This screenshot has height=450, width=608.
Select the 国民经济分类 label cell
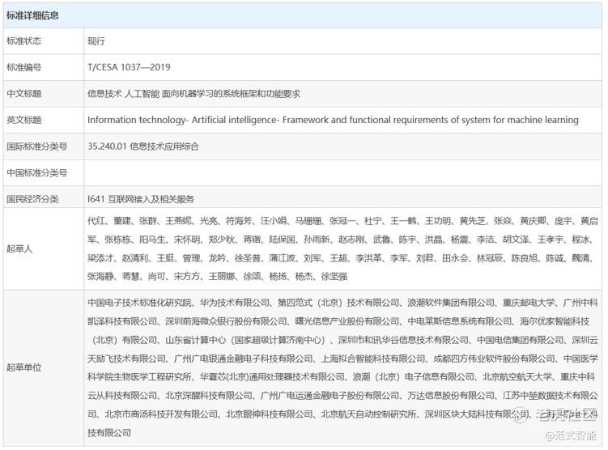point(32,199)
